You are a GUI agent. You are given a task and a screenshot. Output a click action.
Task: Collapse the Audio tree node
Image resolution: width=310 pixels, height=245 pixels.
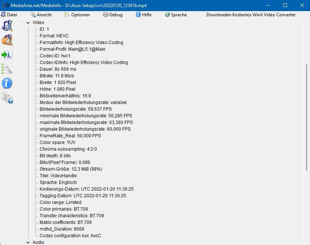click(28, 242)
